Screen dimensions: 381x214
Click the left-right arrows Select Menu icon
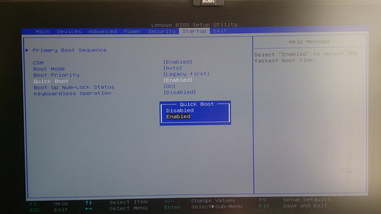coord(89,209)
